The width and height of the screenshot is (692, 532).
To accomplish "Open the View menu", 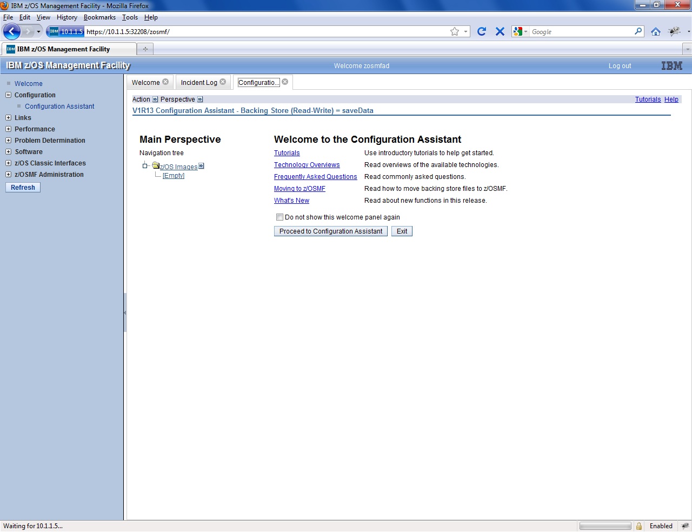I will click(x=43, y=17).
